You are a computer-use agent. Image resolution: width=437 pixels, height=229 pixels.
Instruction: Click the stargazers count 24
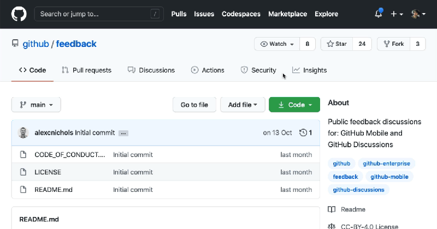pos(362,44)
